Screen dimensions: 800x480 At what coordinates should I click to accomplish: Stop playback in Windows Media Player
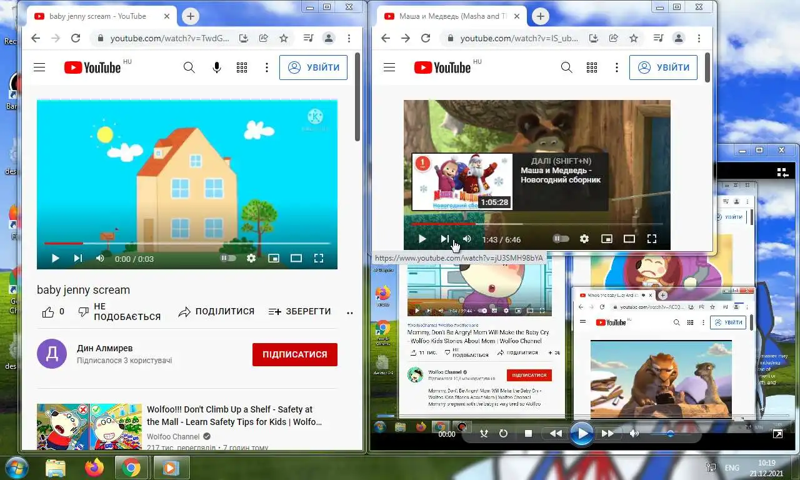coord(528,433)
